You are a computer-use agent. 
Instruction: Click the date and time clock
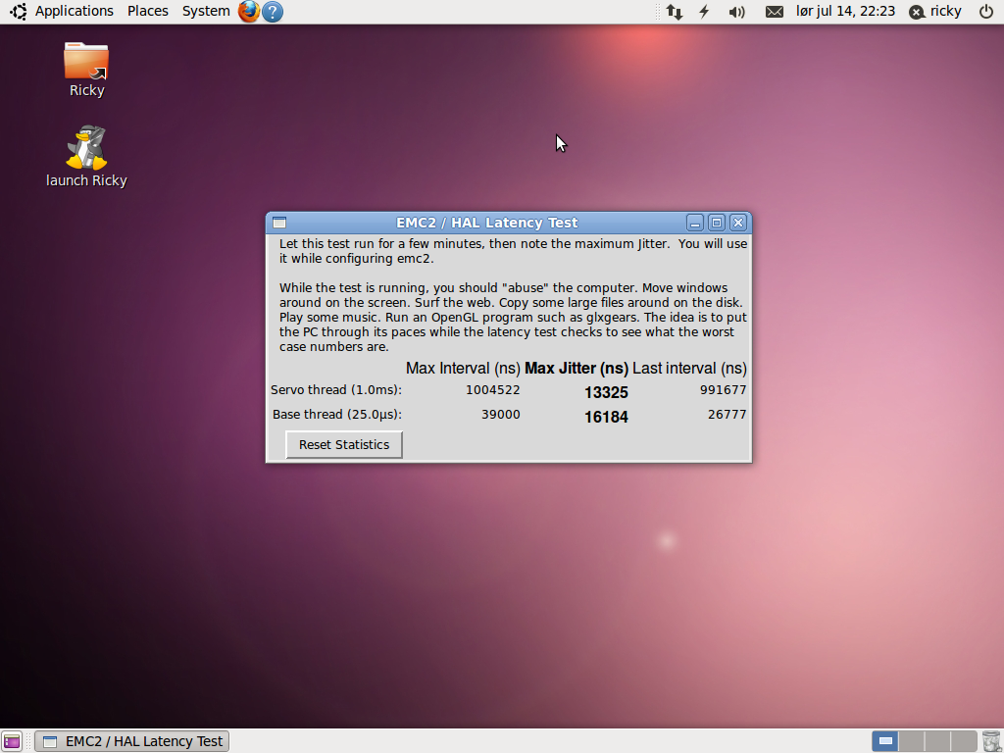coord(845,11)
